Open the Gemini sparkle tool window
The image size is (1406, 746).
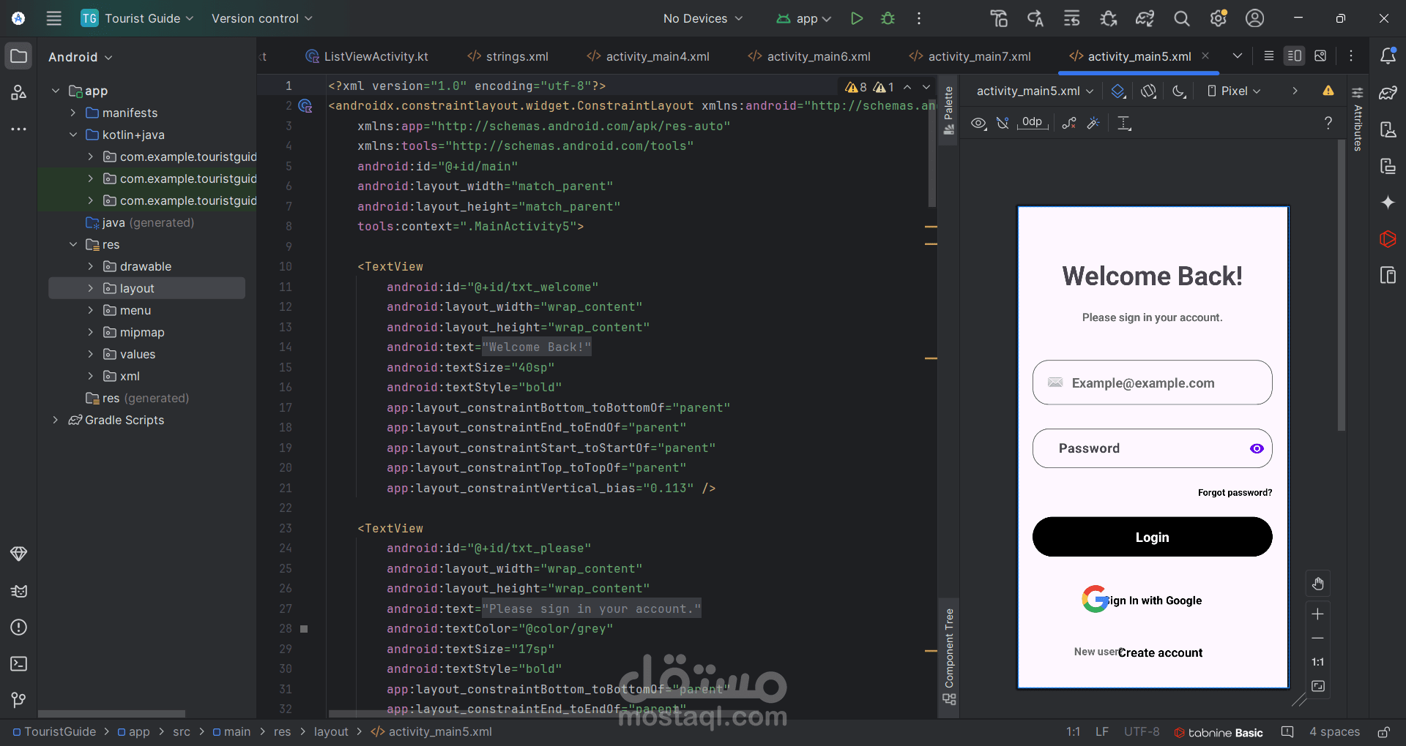click(x=1388, y=203)
